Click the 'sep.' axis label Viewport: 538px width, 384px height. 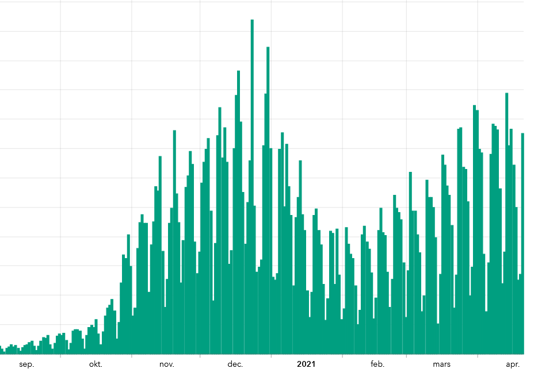(26, 364)
